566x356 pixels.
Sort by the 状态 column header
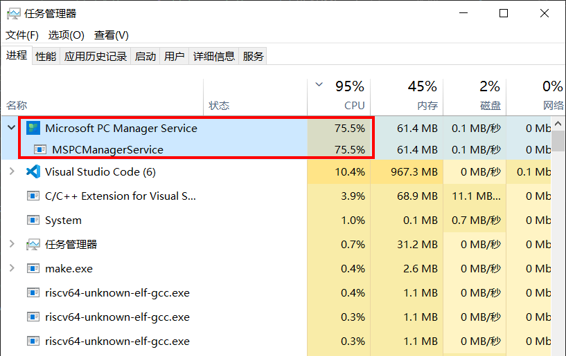pos(255,97)
